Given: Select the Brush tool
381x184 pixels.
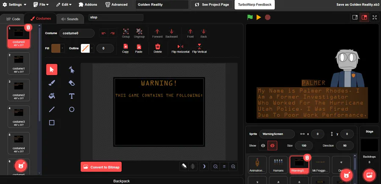Looking at the screenshot, I should point(52,83).
